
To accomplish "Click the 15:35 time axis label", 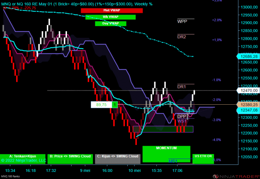I will 156,170.
